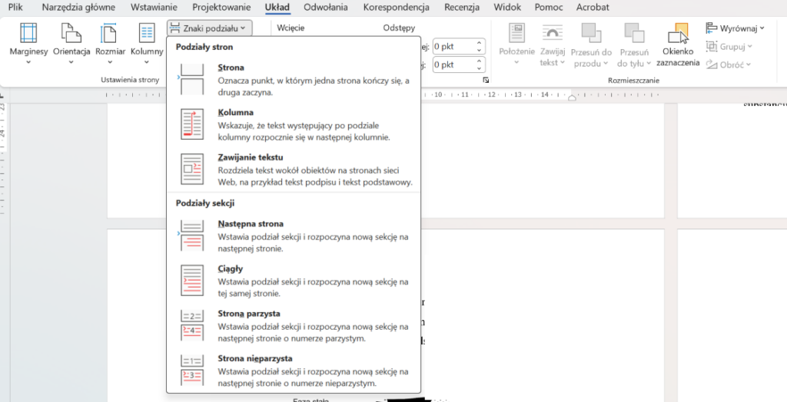The image size is (787, 402).
Task: Switch to the Wstawianie tab
Action: [154, 7]
